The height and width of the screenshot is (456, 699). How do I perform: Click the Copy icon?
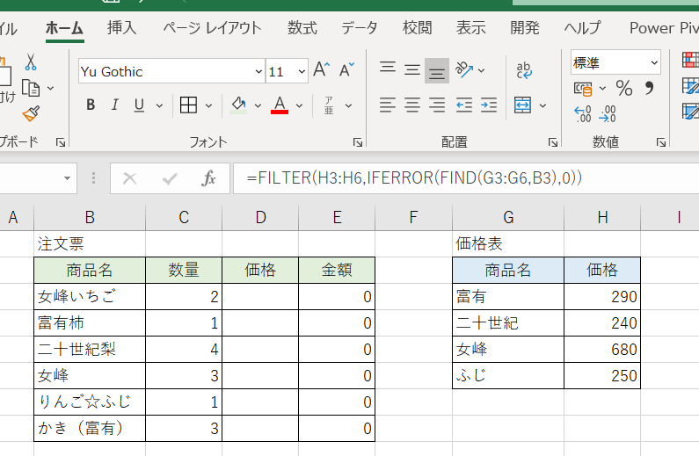[31, 88]
